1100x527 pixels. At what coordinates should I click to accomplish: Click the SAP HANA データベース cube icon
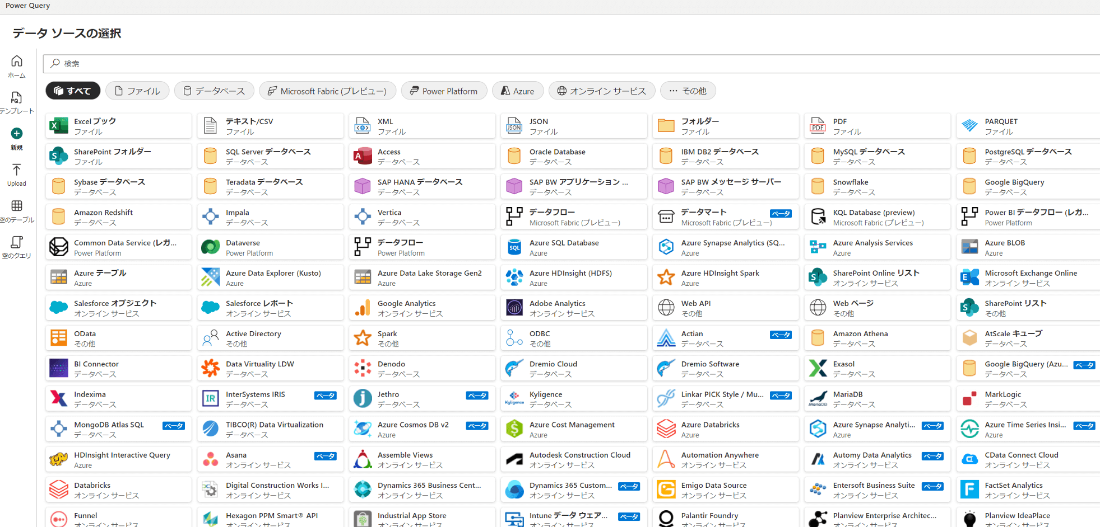pos(363,186)
